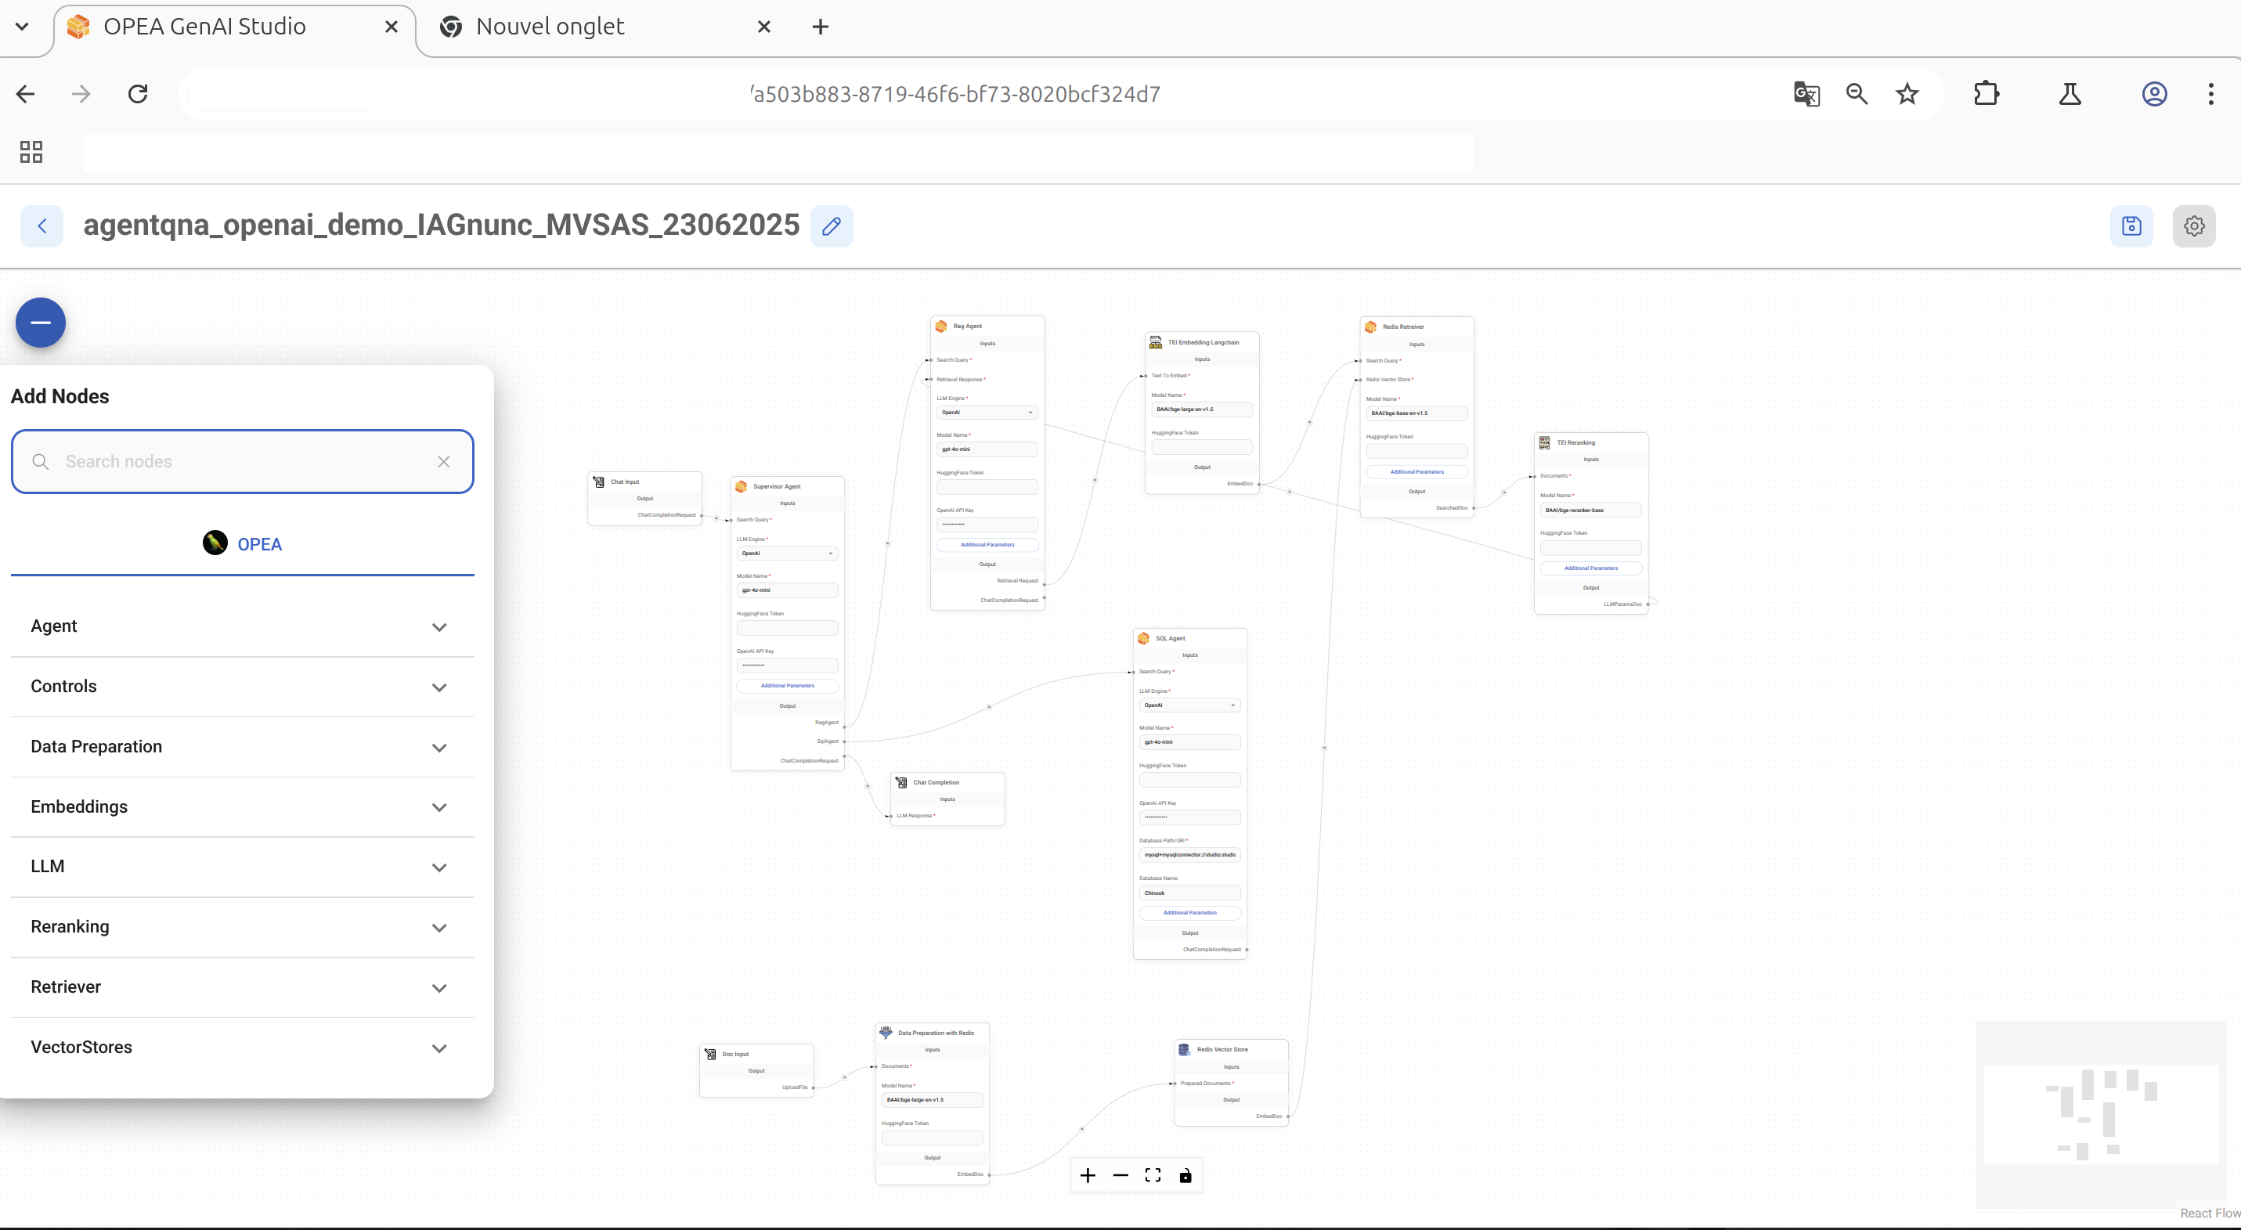
Task: Select the Data Preparation with Redis node icon
Action: tap(886, 1033)
